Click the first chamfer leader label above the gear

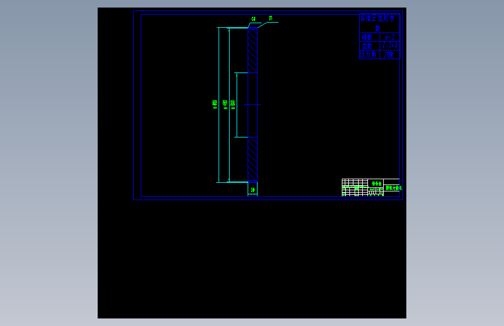click(x=253, y=19)
